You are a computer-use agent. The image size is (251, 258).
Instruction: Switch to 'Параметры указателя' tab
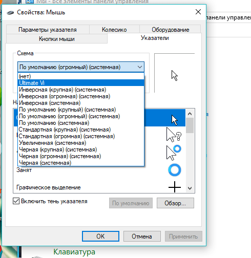[48, 30]
